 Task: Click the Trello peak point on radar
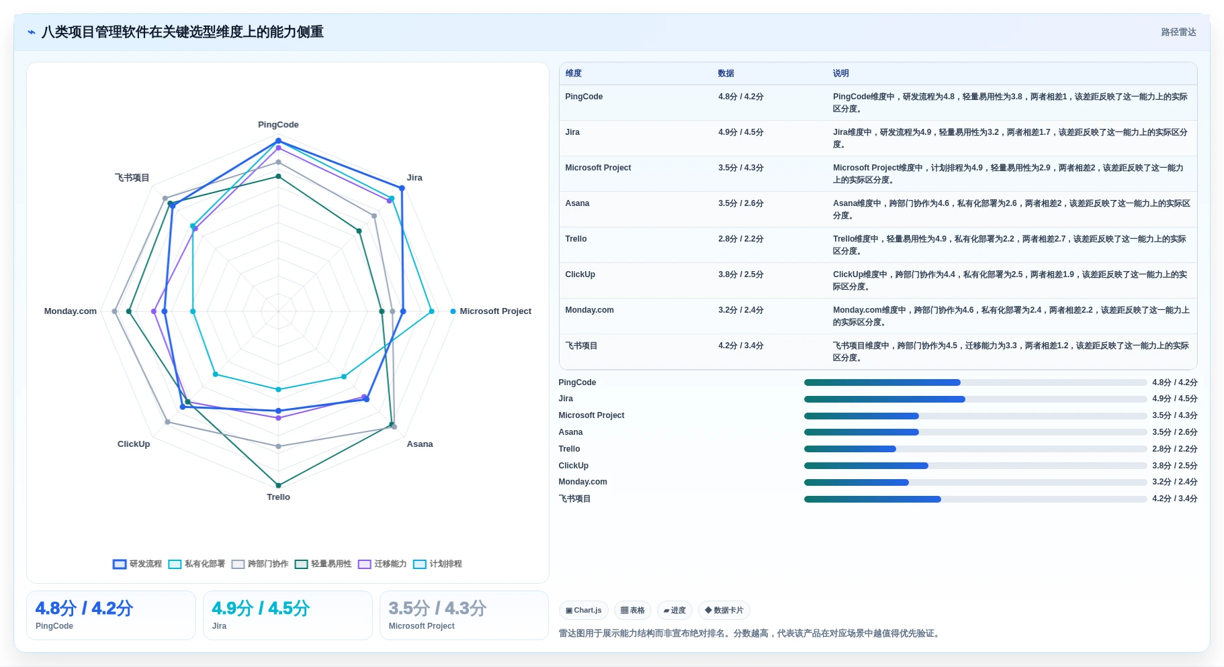pos(278,485)
